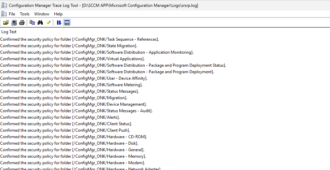This screenshot has height=170, width=330.
Task: Click the CMTrace title bar icon
Action: [x=4, y=5]
